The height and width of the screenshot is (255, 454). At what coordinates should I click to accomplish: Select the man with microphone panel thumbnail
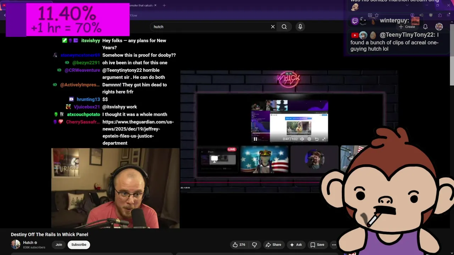tap(314, 160)
